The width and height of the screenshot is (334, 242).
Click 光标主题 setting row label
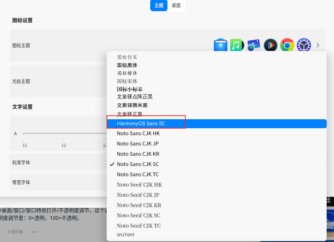(21, 81)
